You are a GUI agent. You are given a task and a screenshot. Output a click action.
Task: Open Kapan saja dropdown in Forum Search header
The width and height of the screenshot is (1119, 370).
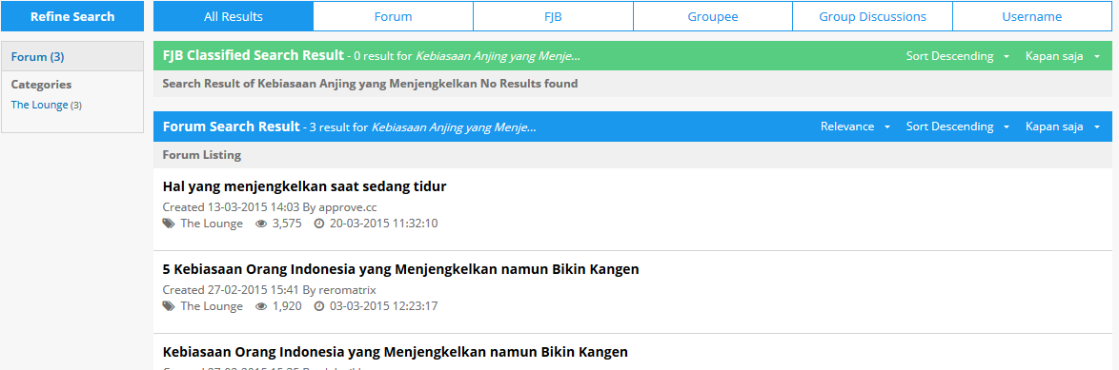coord(1063,126)
